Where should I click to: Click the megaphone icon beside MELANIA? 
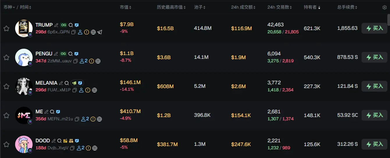click(74, 83)
